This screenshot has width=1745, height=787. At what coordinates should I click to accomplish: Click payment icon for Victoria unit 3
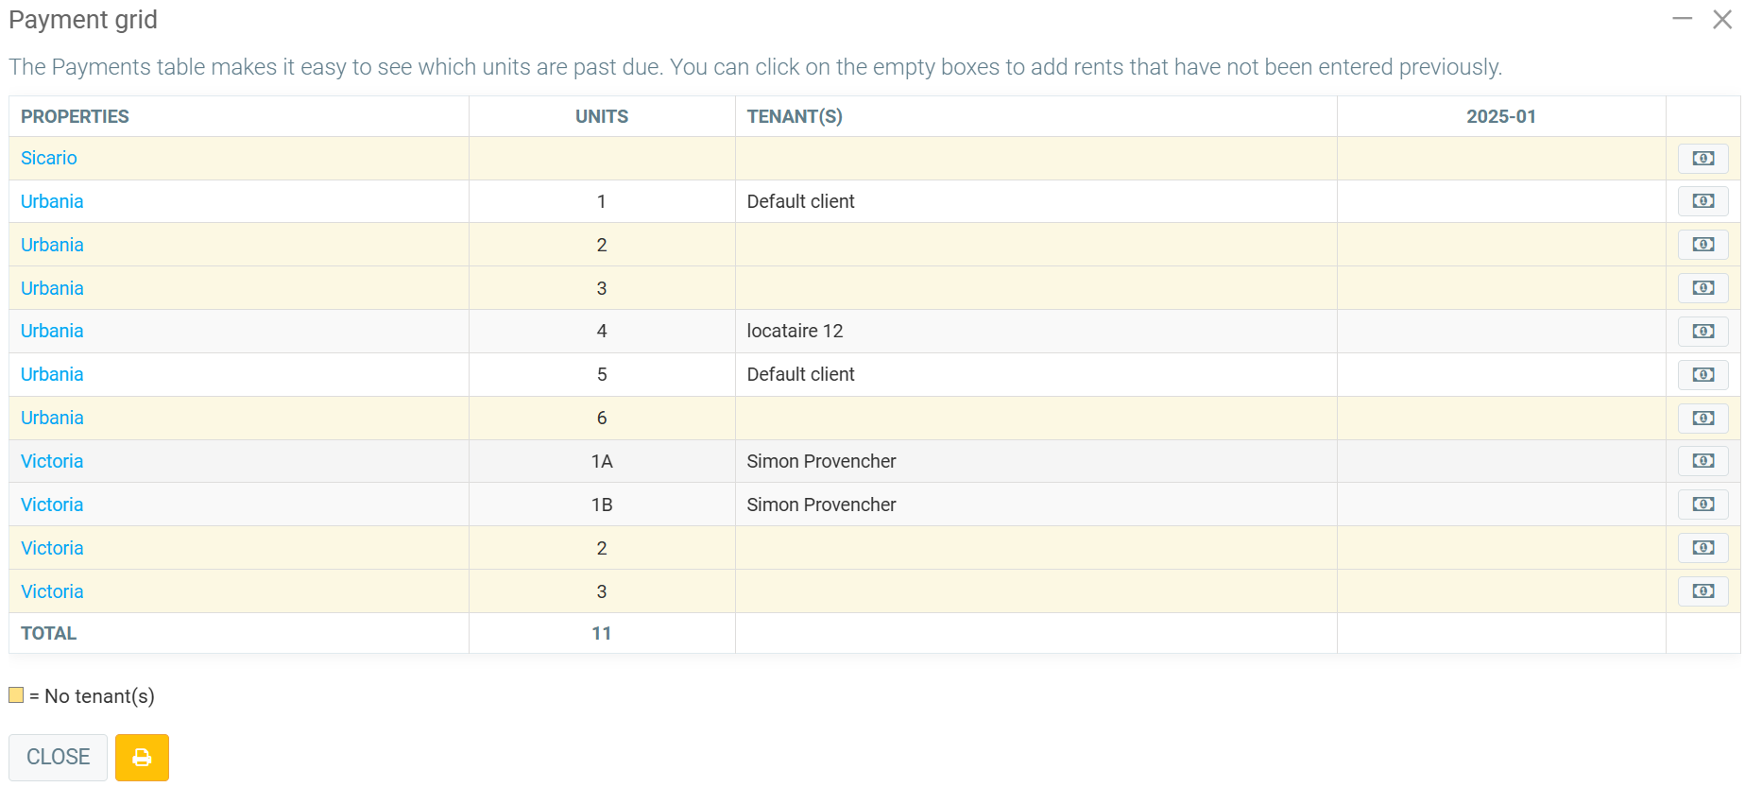[1702, 591]
